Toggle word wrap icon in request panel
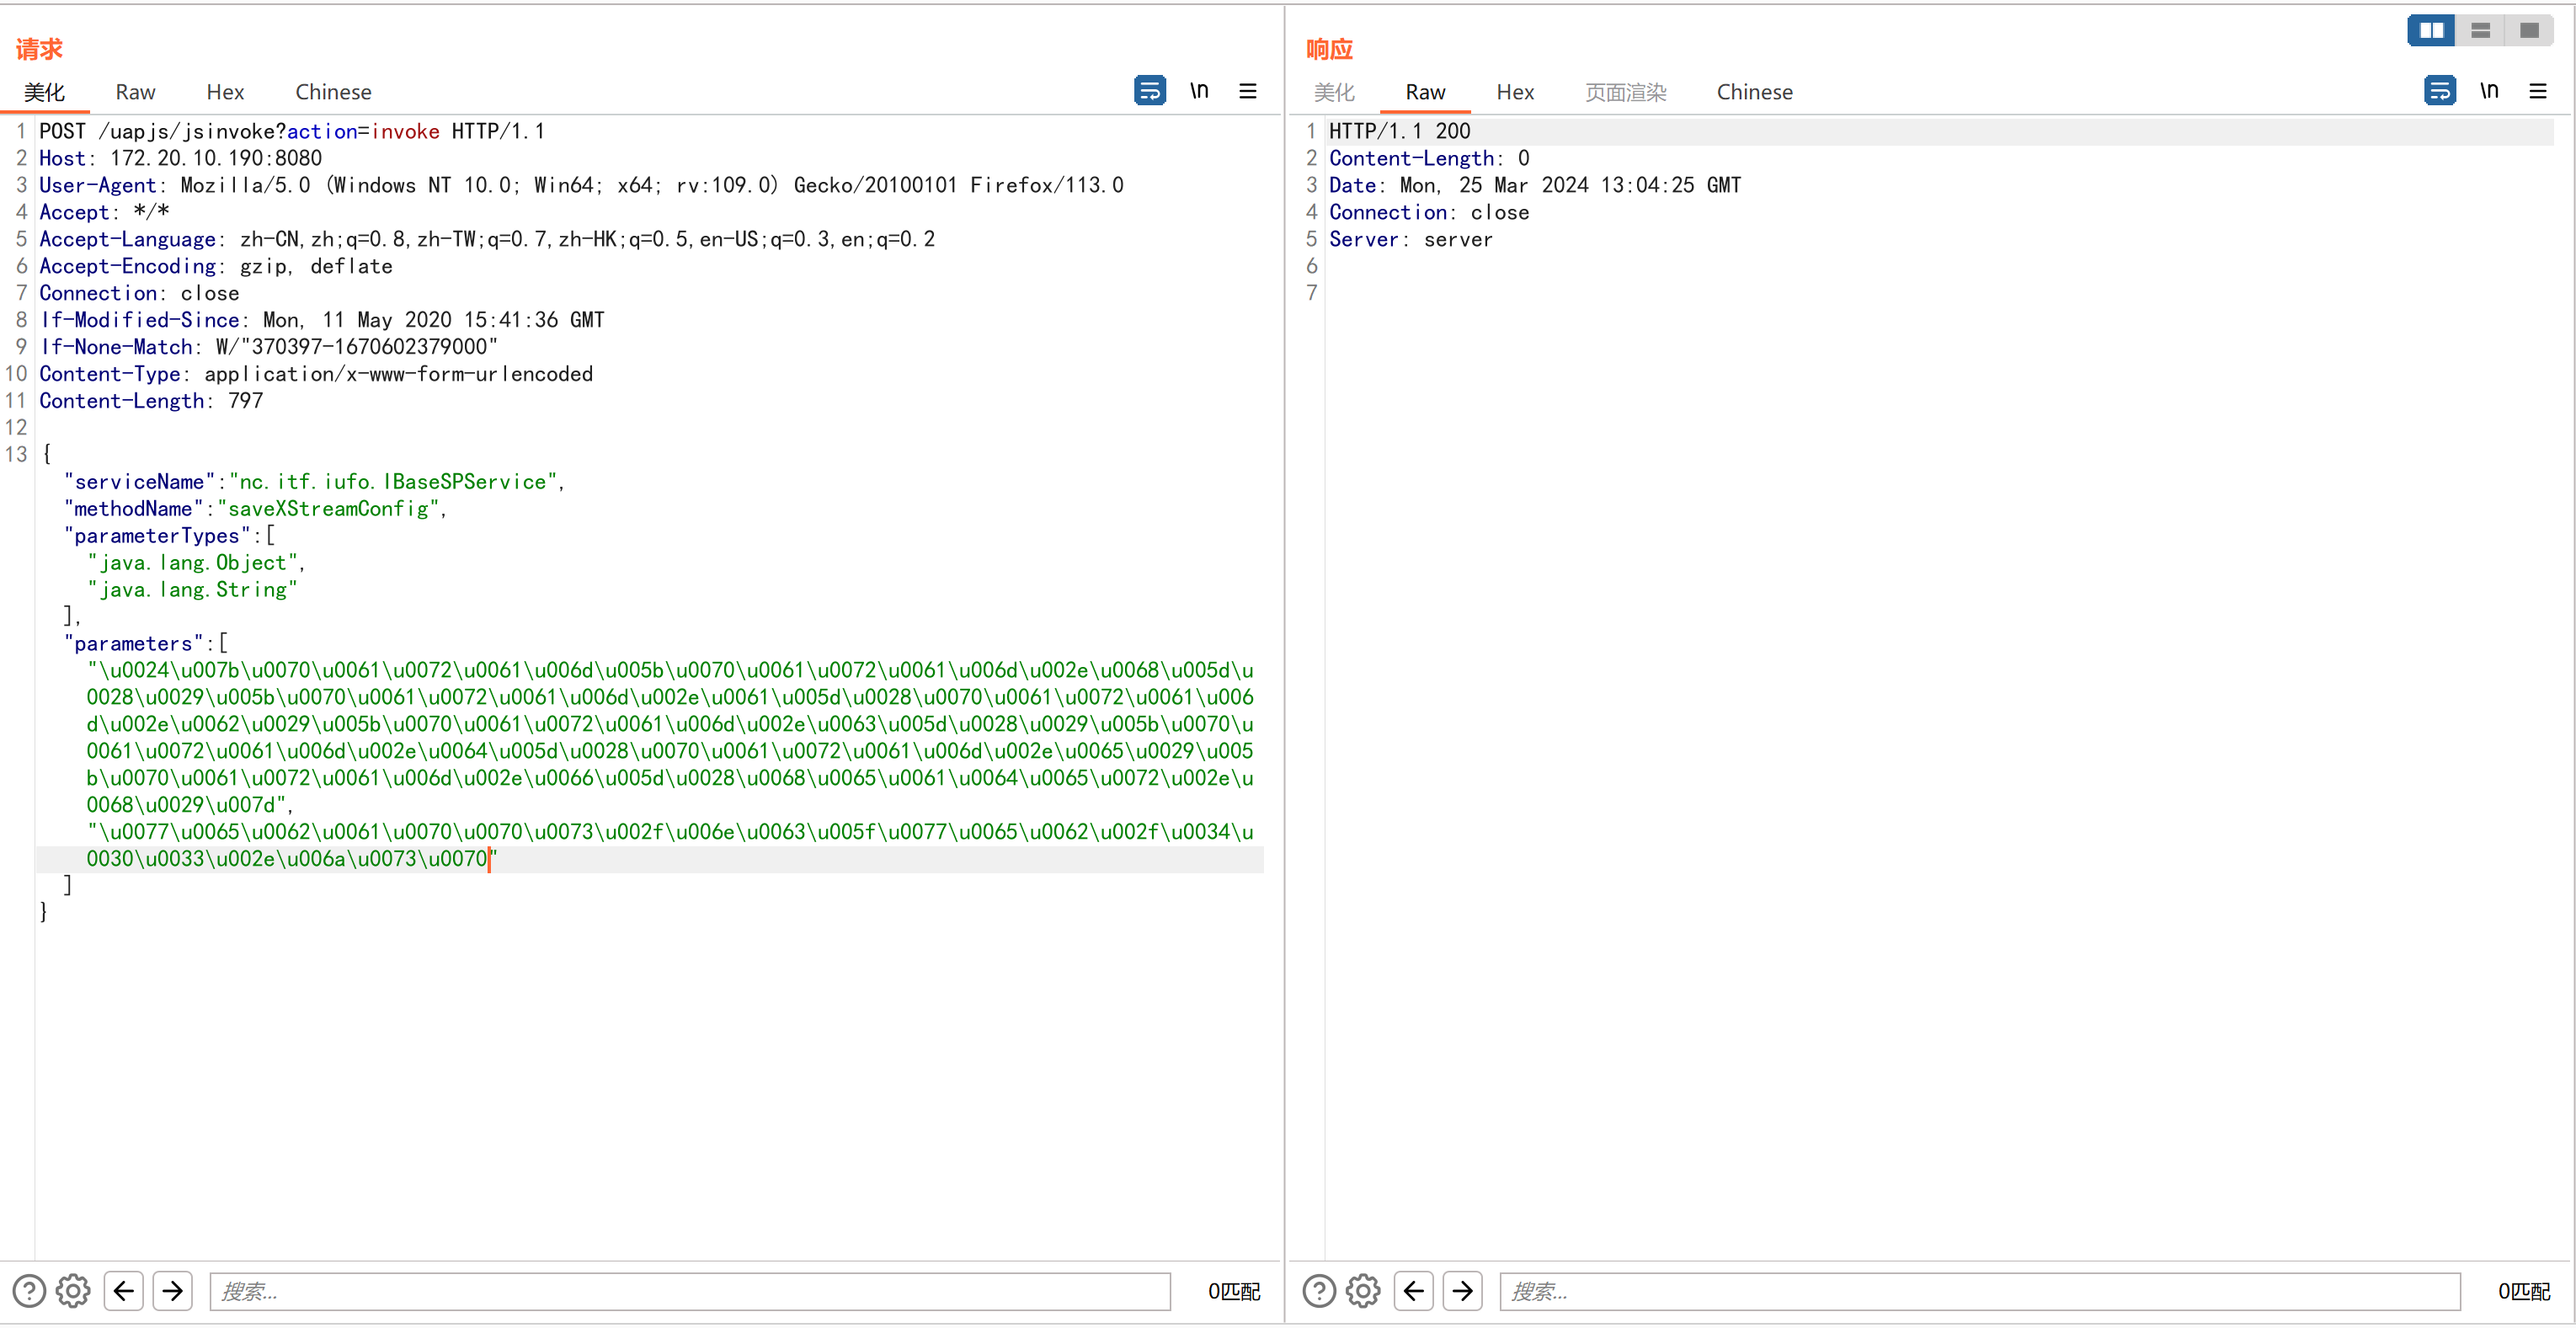The height and width of the screenshot is (1328, 2576). click(x=1149, y=91)
